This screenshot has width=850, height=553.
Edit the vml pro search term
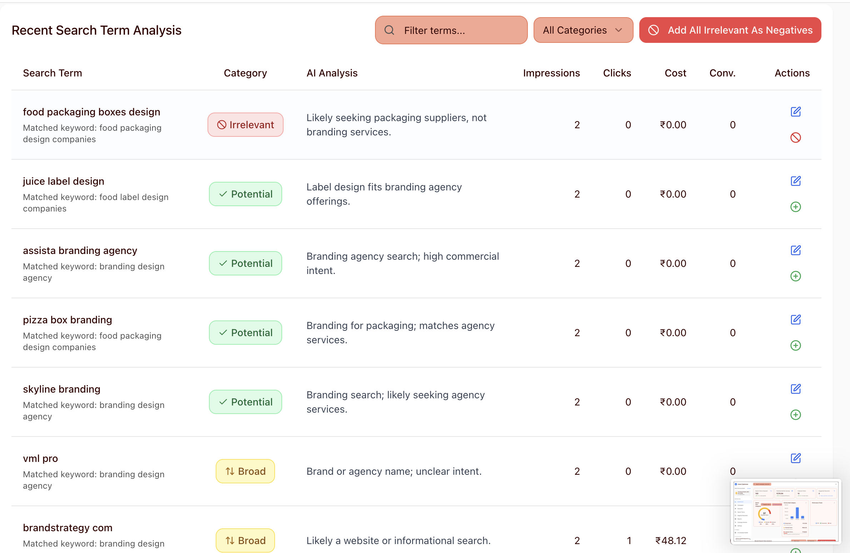coord(795,458)
